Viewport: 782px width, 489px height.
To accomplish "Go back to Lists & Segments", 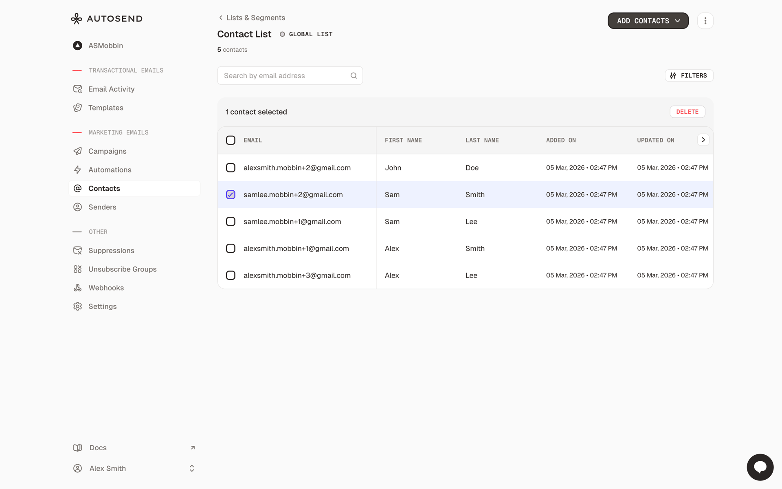I will click(255, 18).
